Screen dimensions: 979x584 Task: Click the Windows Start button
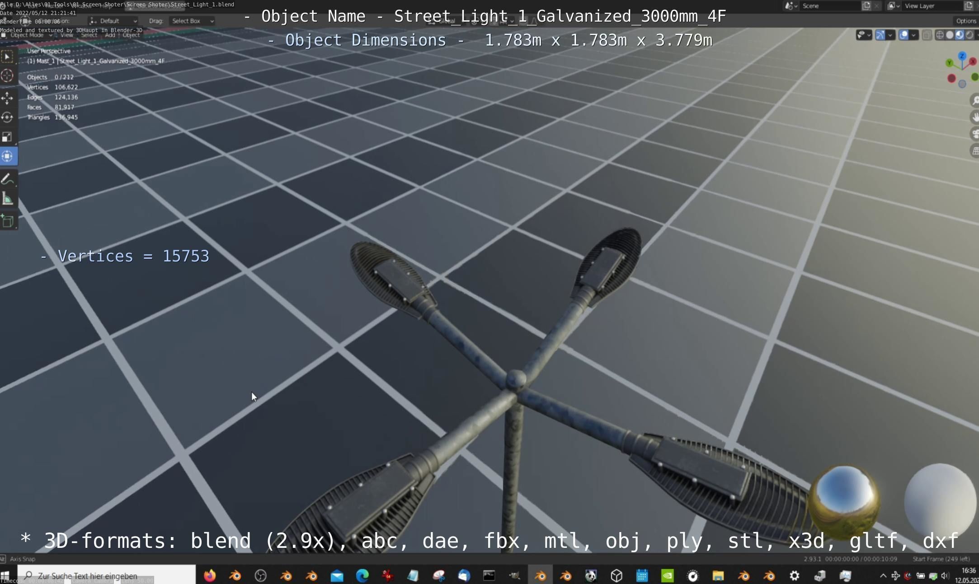click(5, 576)
